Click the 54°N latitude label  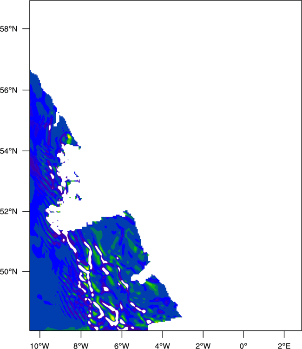8,151
